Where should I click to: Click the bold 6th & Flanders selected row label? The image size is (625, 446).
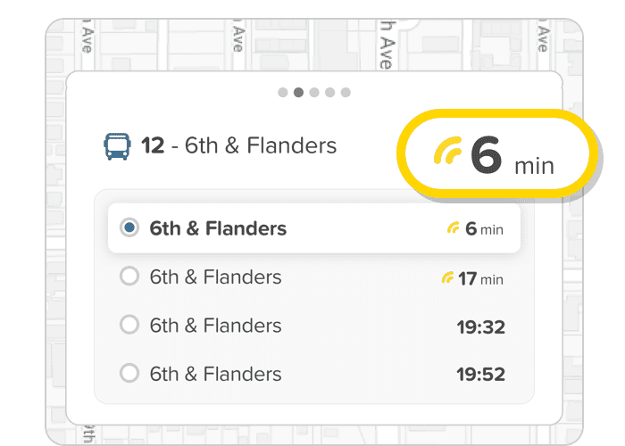click(218, 228)
